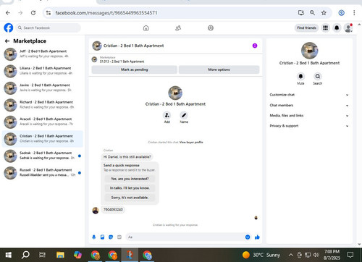362x262 pixels.
Task: Send quick reply 'Yes, are you interested?'
Action: (130, 179)
